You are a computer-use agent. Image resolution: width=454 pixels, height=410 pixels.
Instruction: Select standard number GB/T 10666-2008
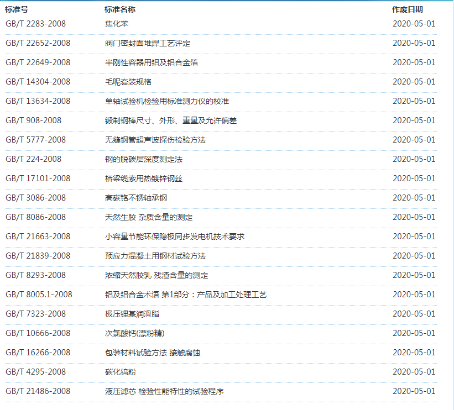tap(38, 333)
